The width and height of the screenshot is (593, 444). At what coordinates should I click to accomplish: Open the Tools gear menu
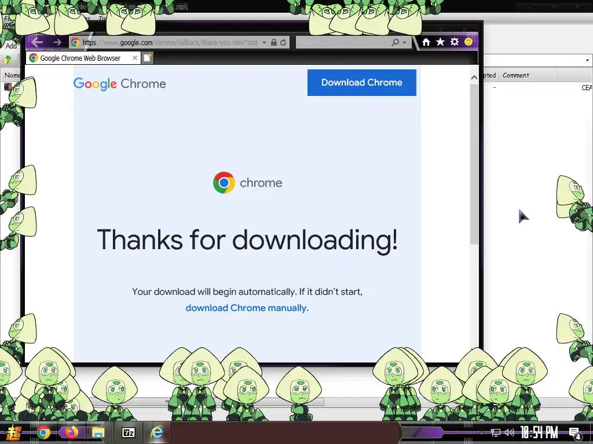455,42
